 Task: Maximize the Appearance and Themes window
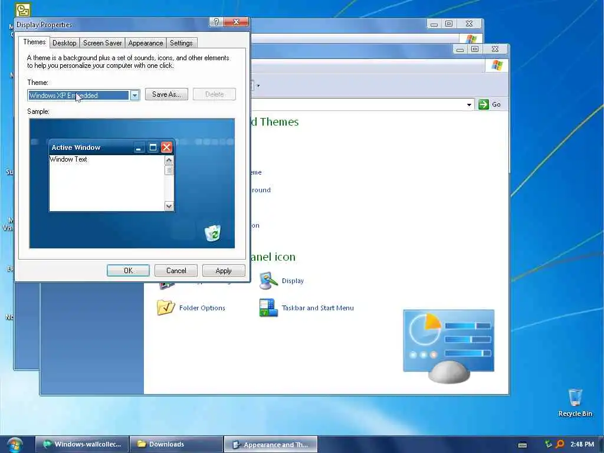coord(475,49)
